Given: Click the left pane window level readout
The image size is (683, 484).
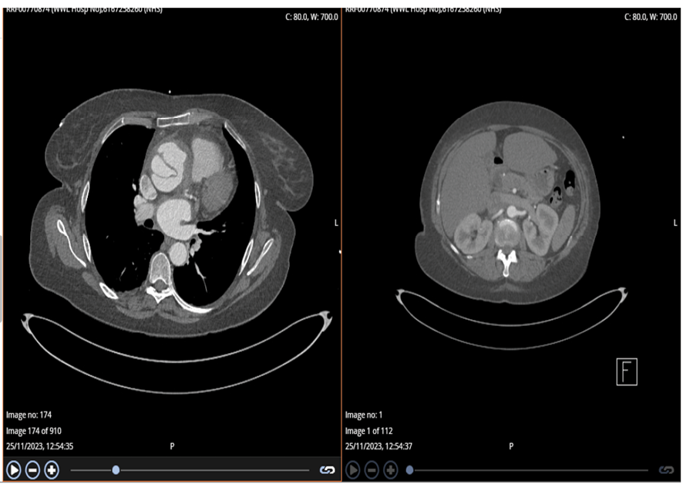Looking at the screenshot, I should 311,16.
